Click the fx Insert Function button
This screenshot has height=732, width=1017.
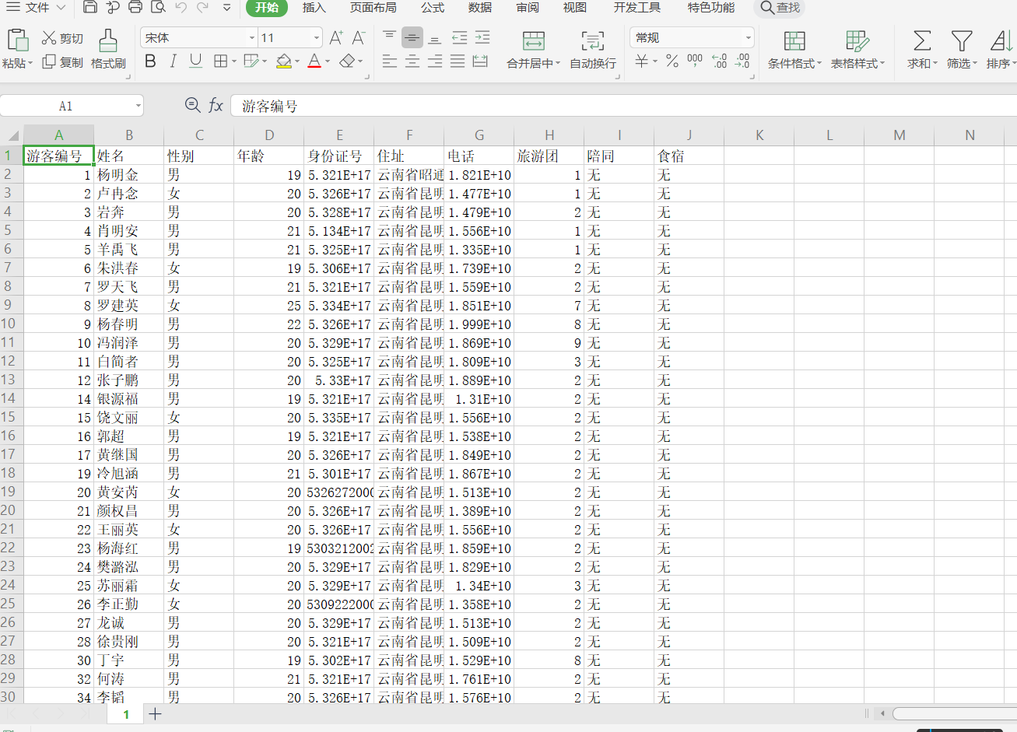(216, 105)
